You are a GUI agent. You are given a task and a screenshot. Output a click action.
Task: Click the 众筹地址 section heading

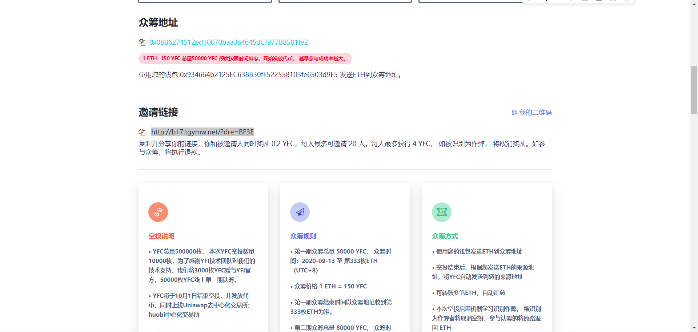[158, 23]
